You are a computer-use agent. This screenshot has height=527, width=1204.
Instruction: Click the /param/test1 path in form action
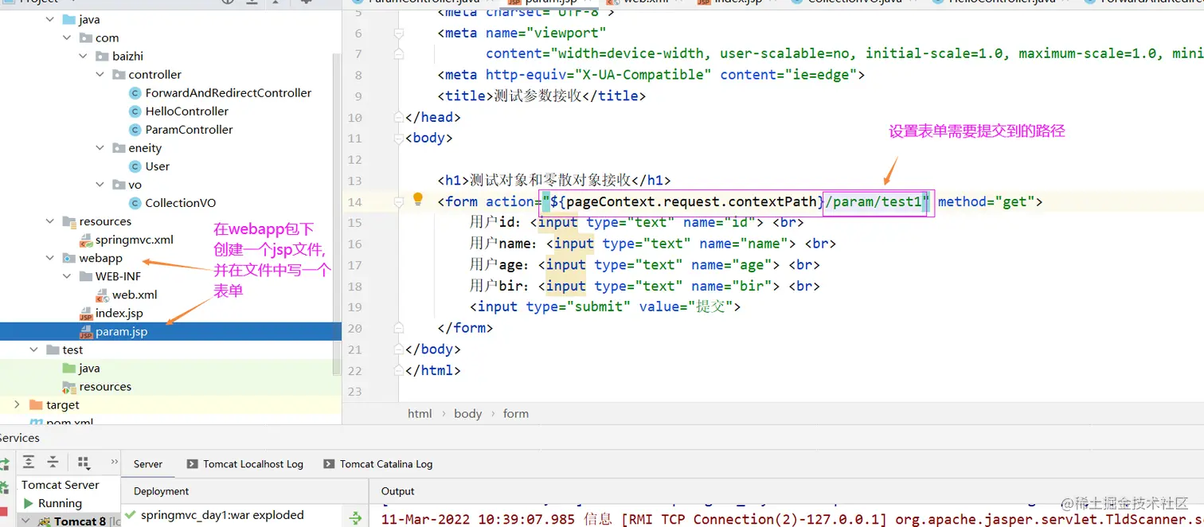pyautogui.click(x=874, y=202)
